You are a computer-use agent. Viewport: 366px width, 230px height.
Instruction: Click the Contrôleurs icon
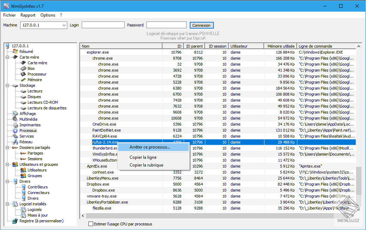pyautogui.click(x=23, y=187)
